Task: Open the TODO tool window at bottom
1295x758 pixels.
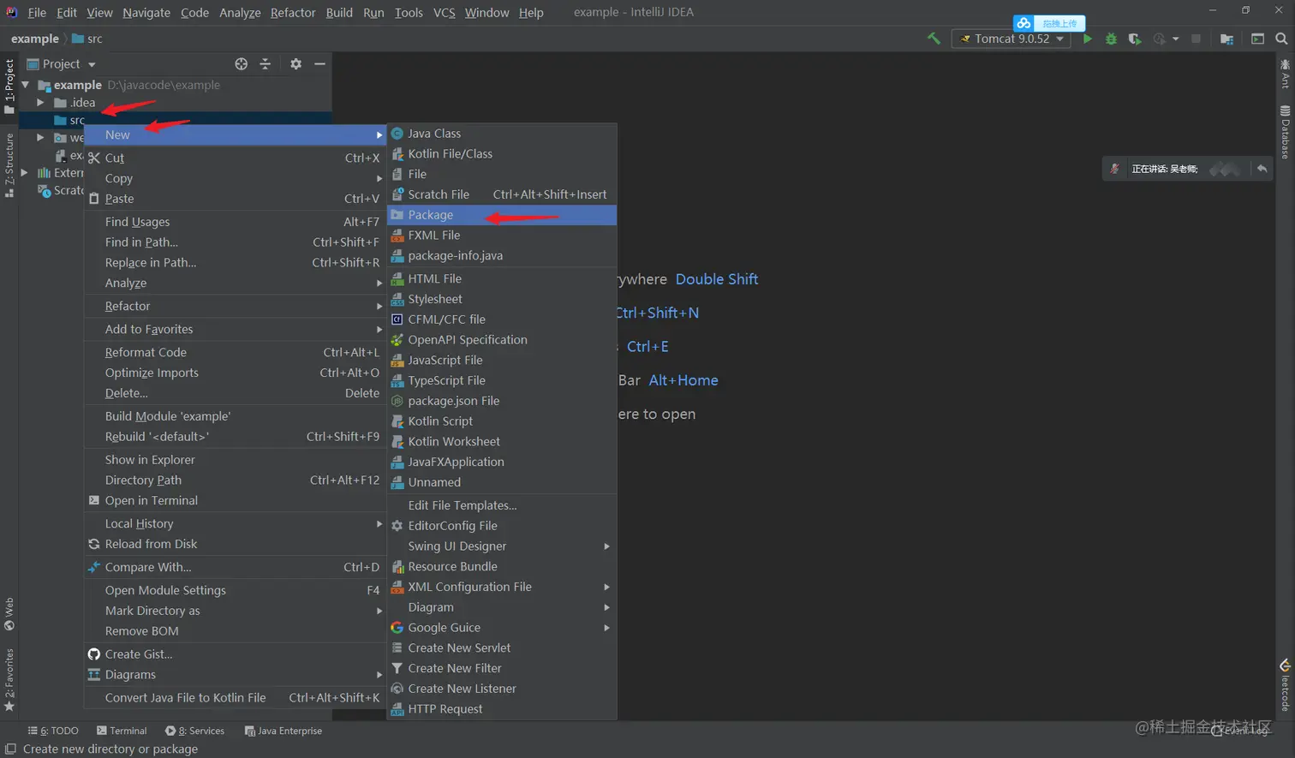Action: click(x=53, y=731)
